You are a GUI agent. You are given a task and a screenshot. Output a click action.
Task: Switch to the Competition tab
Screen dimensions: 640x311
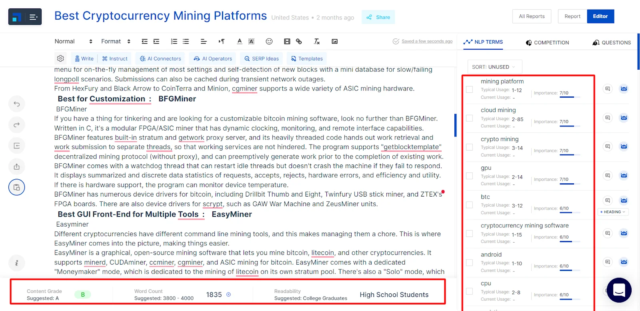tap(547, 42)
